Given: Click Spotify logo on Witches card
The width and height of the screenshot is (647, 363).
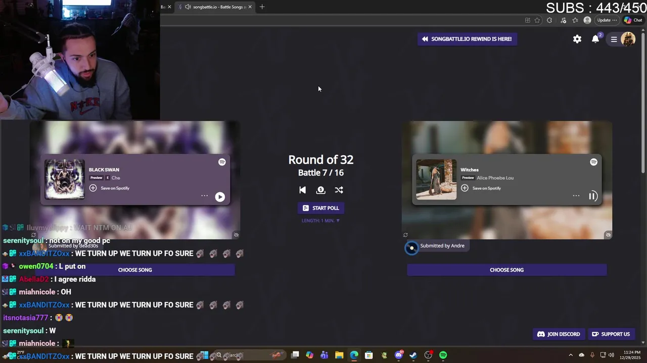Looking at the screenshot, I should click(x=593, y=162).
